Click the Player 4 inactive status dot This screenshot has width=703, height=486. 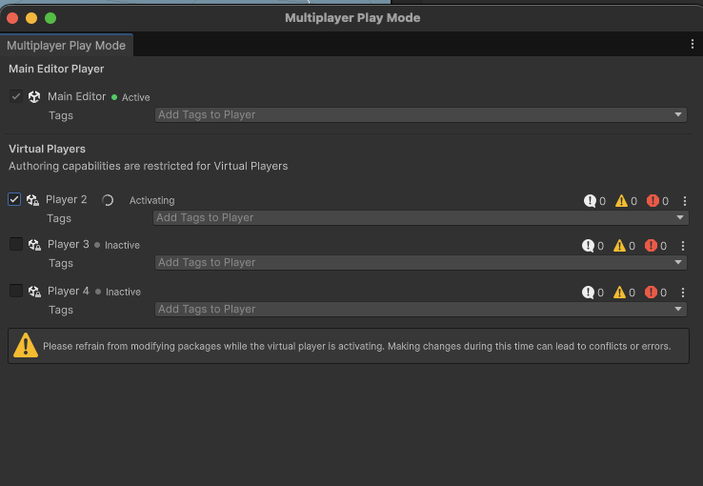point(98,292)
